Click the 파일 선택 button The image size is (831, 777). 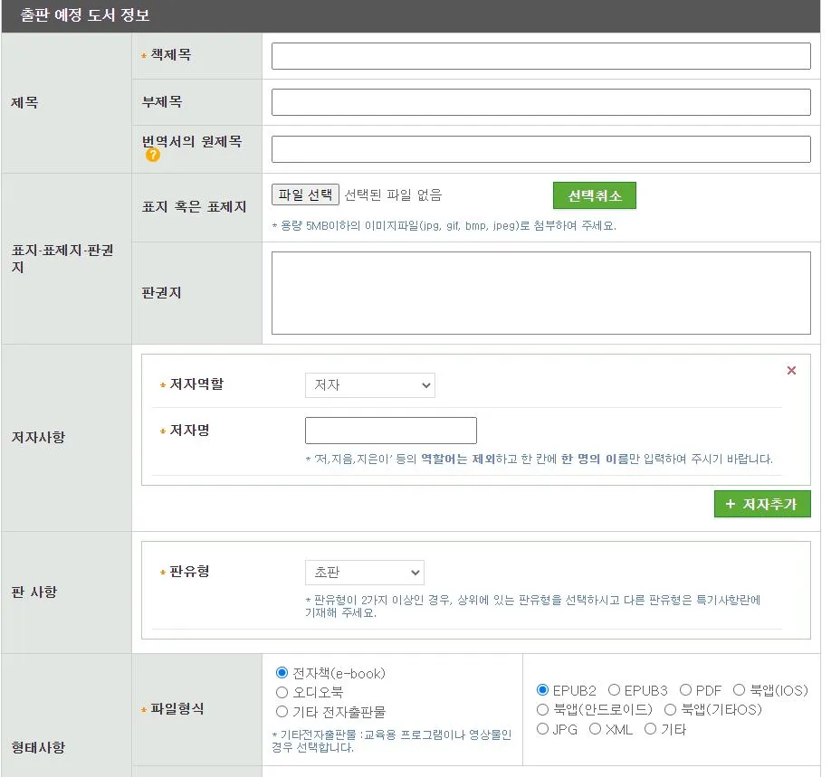pos(305,194)
